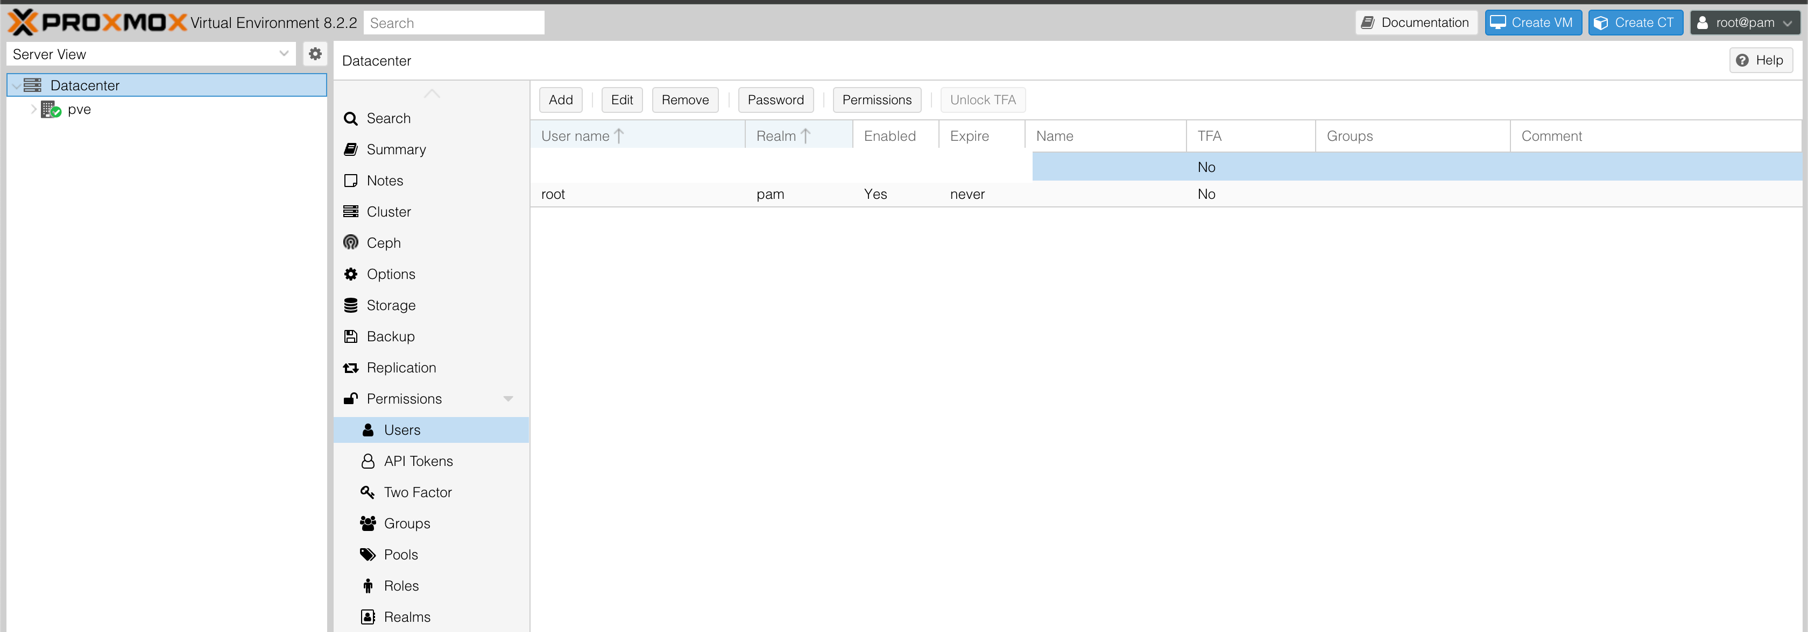Collapse the Permissions submenu arrow
This screenshot has height=632, width=1808.
click(x=508, y=399)
